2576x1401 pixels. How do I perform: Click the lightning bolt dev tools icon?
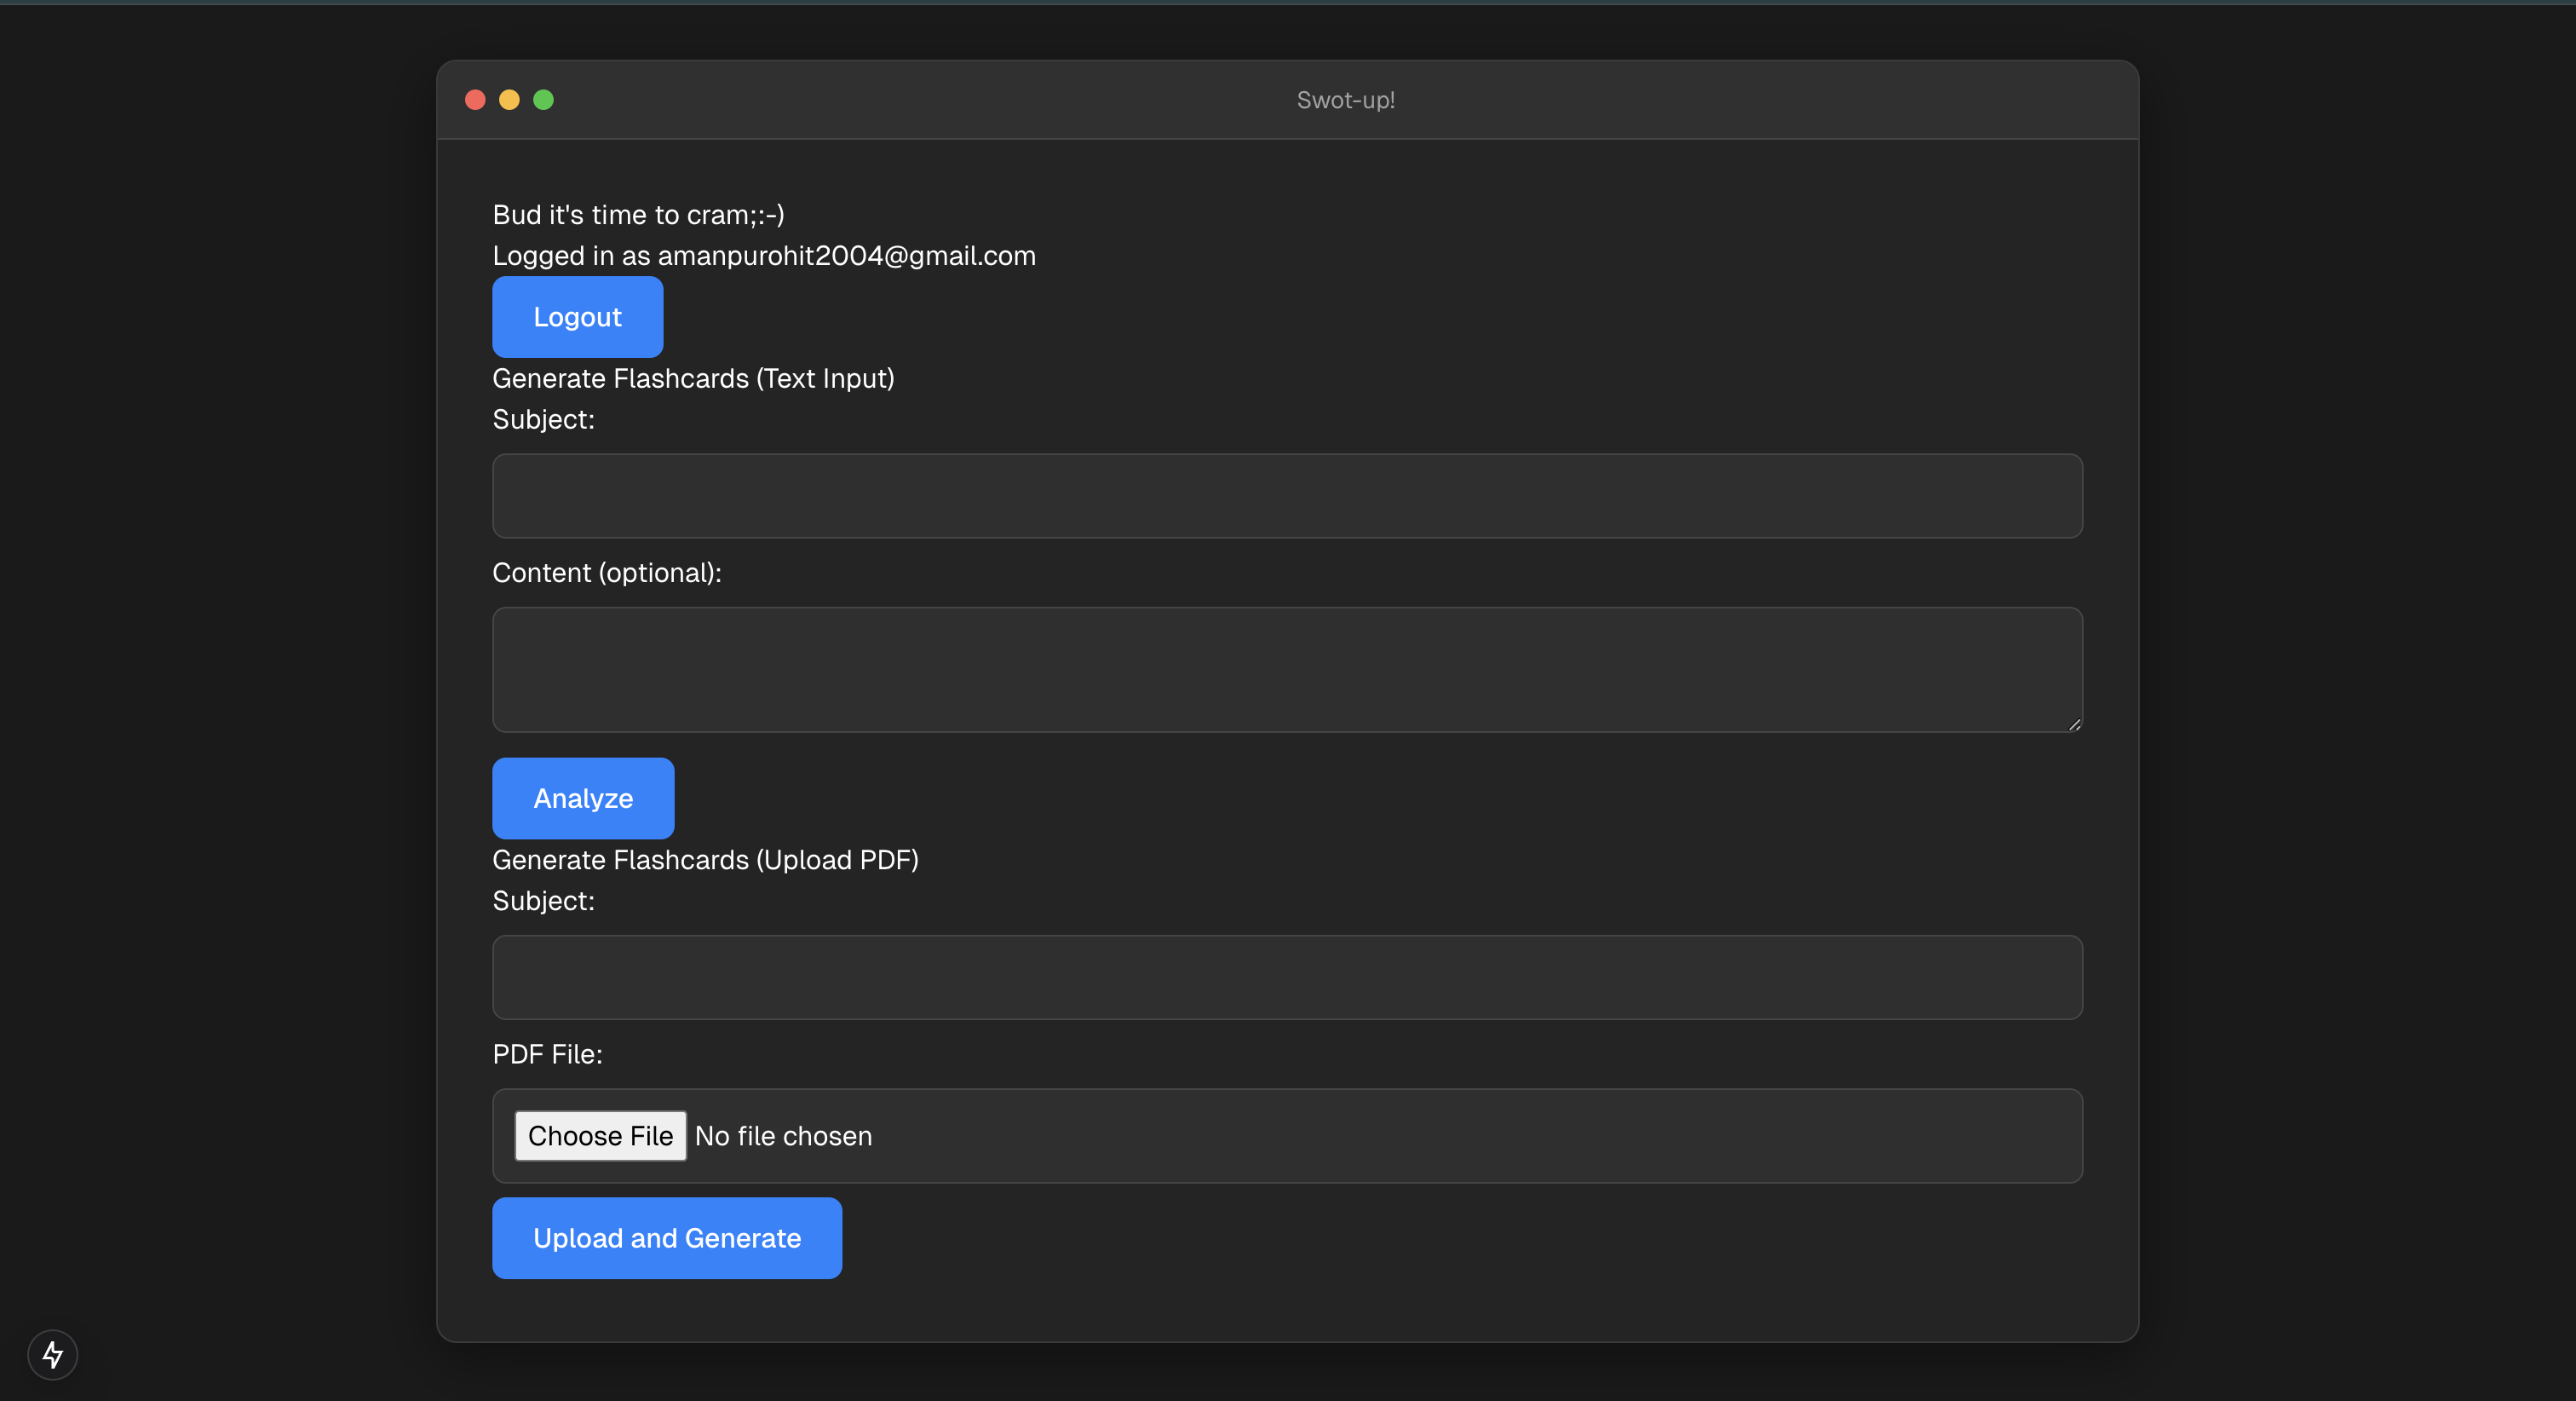tap(53, 1355)
